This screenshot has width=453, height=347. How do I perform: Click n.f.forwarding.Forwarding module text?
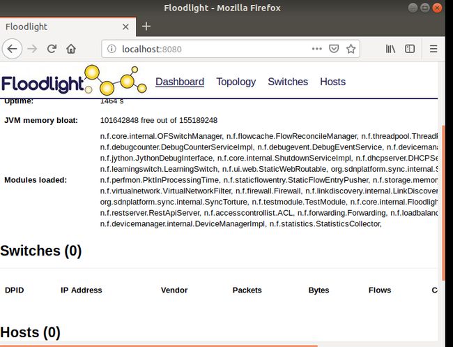[x=341, y=213]
